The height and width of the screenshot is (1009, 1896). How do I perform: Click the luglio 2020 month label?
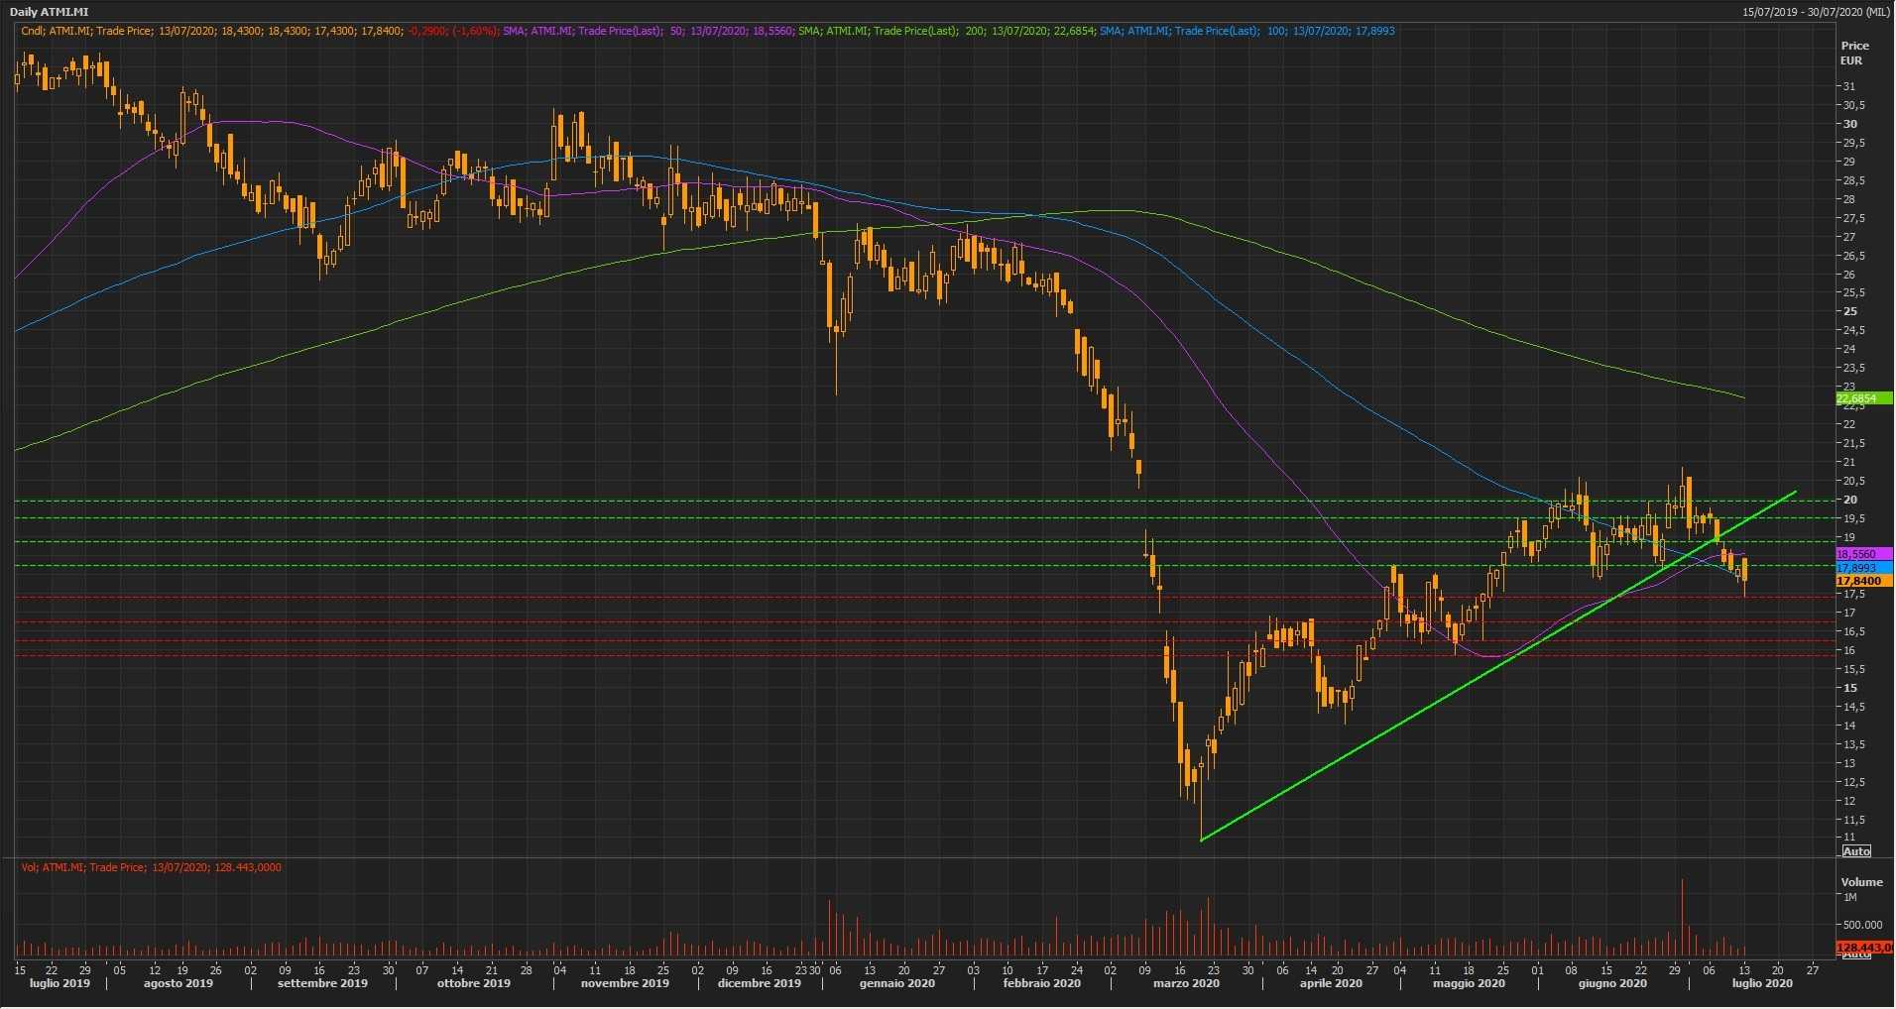tap(1761, 984)
